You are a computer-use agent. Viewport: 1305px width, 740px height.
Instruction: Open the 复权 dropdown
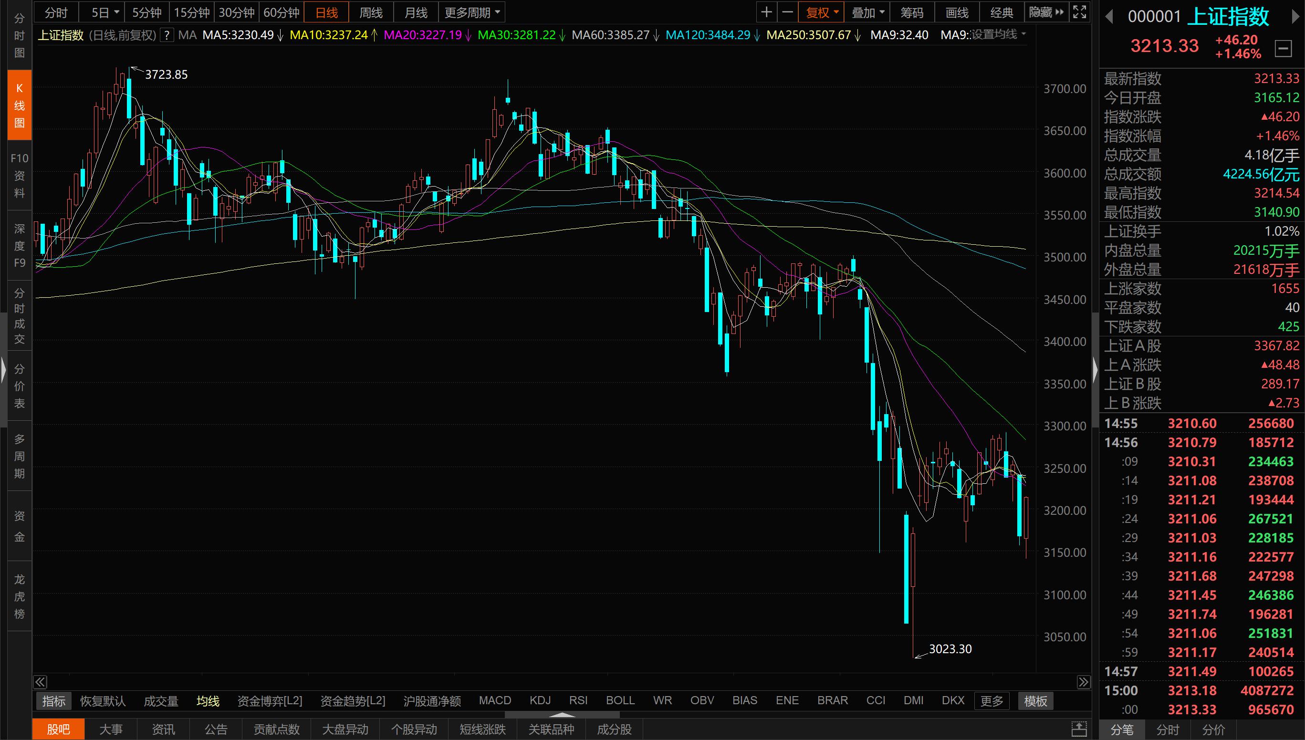pos(821,12)
